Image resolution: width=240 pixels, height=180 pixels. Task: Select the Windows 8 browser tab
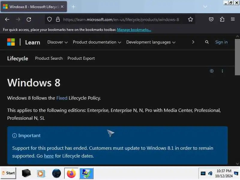(34, 7)
